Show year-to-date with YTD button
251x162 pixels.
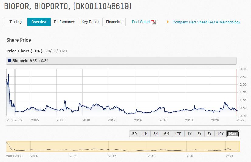pyautogui.click(x=178, y=134)
